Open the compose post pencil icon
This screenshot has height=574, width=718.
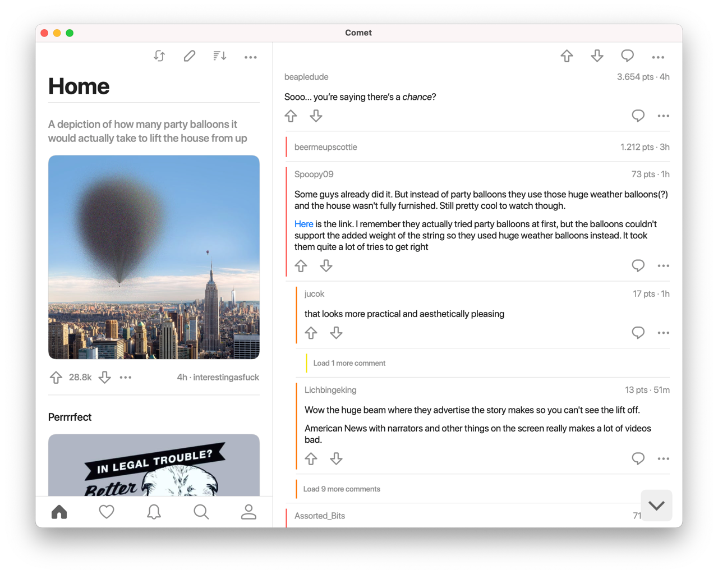(190, 56)
